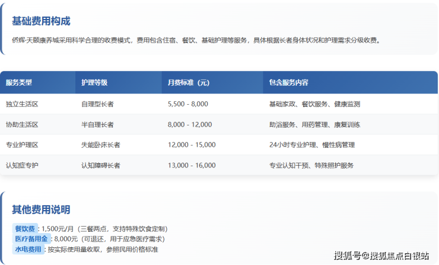The image size is (439, 265).
Task: Click the 基础费用构成 section heading
Action: [x=41, y=21]
